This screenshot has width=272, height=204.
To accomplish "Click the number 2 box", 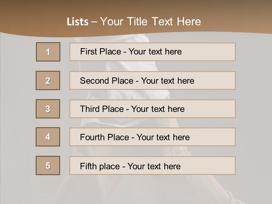I will 48,80.
